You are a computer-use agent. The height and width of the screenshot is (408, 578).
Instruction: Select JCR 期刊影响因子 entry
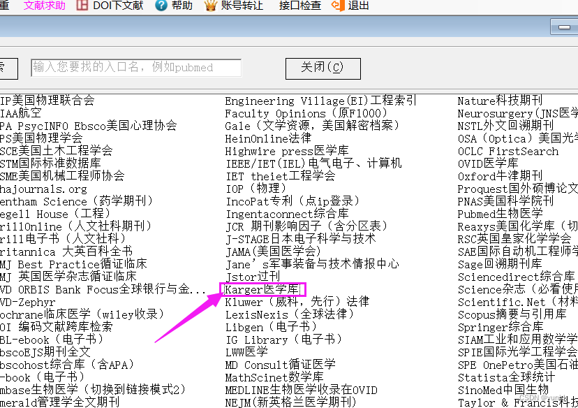(306, 226)
